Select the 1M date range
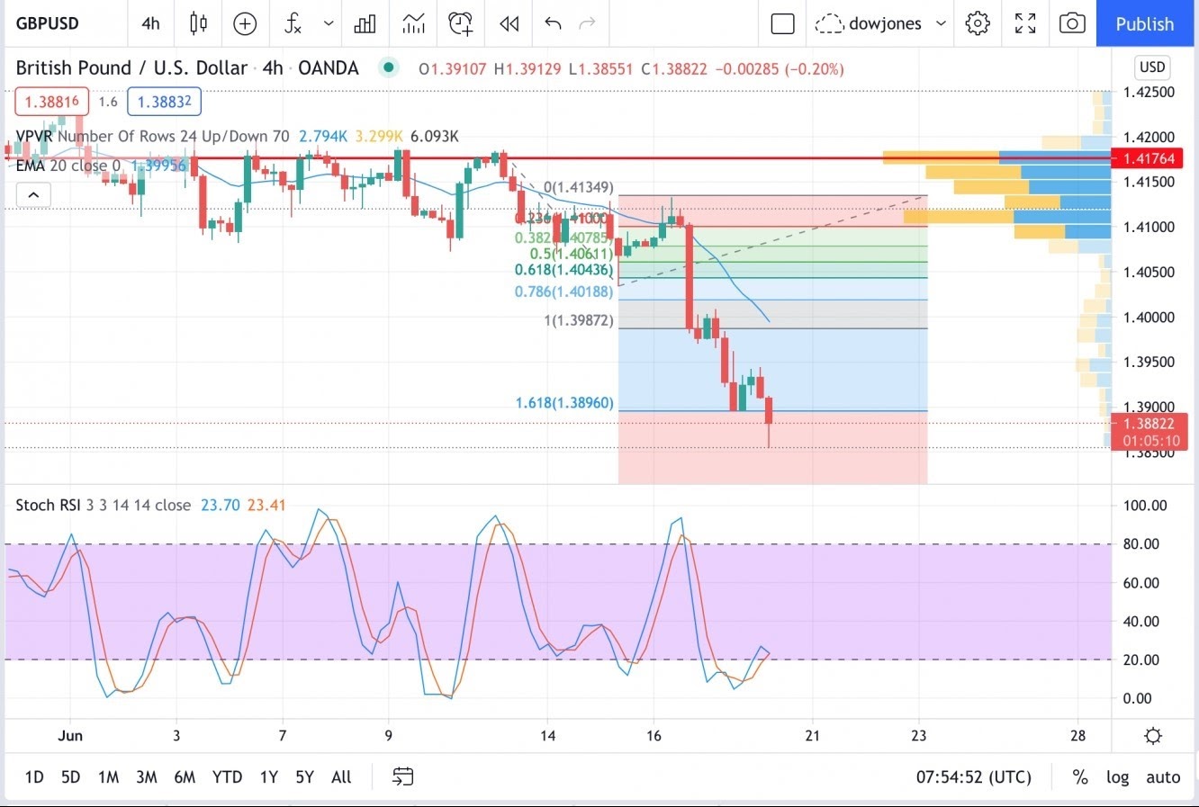The width and height of the screenshot is (1199, 807). pyautogui.click(x=108, y=776)
